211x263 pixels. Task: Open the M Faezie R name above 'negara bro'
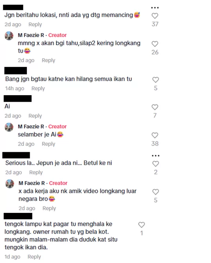coord(32,183)
